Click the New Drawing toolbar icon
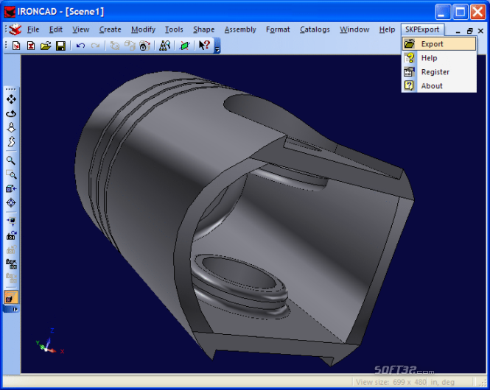This screenshot has width=490, height=390. [x=31, y=46]
